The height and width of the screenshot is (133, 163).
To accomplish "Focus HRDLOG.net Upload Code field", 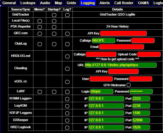I will 149,54.
